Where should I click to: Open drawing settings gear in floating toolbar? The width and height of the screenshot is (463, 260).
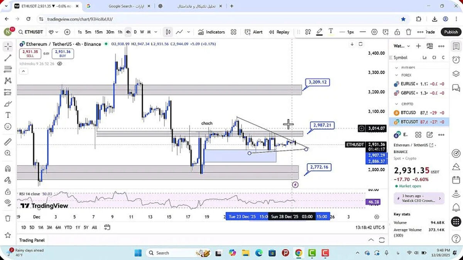click(374, 32)
